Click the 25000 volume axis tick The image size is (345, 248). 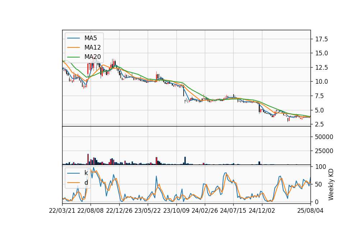point(324,151)
